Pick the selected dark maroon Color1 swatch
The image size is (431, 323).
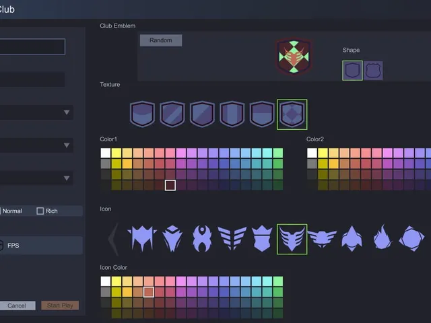click(x=170, y=185)
